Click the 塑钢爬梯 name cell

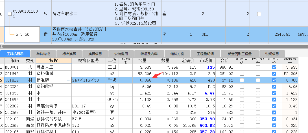pyautogui.click(x=54, y=86)
